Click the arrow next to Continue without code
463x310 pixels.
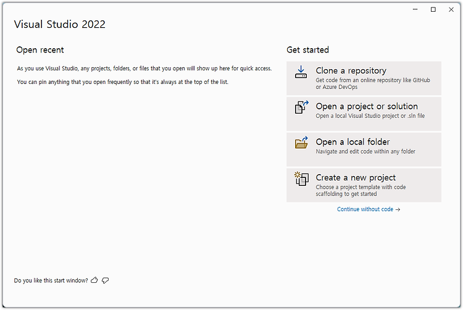coord(398,209)
